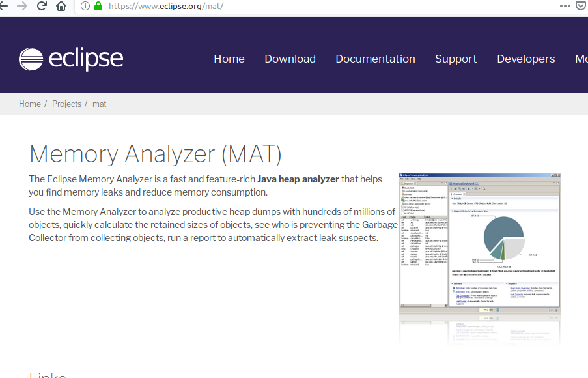The image size is (588, 378).
Task: Open the Home navigation item
Action: 229,59
